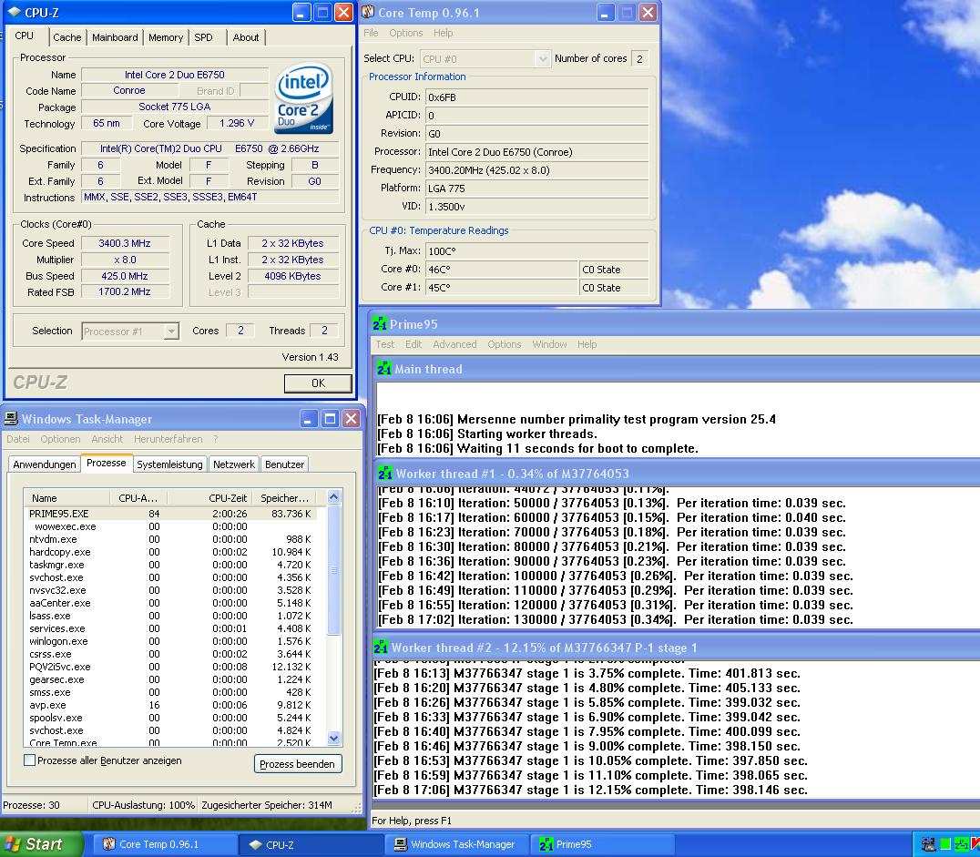Viewport: 980px width, 857px height.
Task: Select the nvsvc32.exe process row
Action: (x=170, y=590)
